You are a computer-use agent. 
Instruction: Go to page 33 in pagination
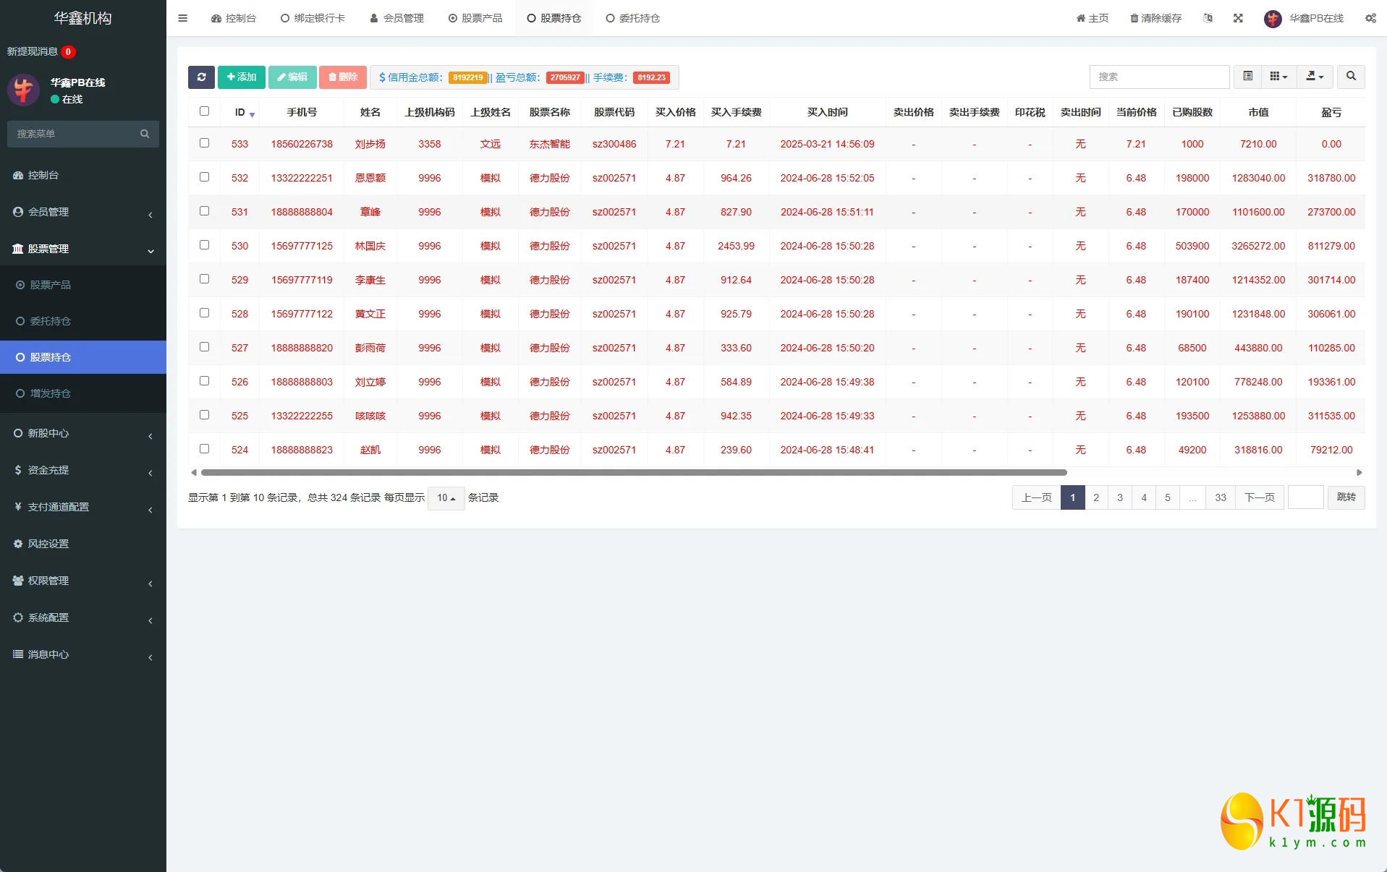(x=1221, y=497)
